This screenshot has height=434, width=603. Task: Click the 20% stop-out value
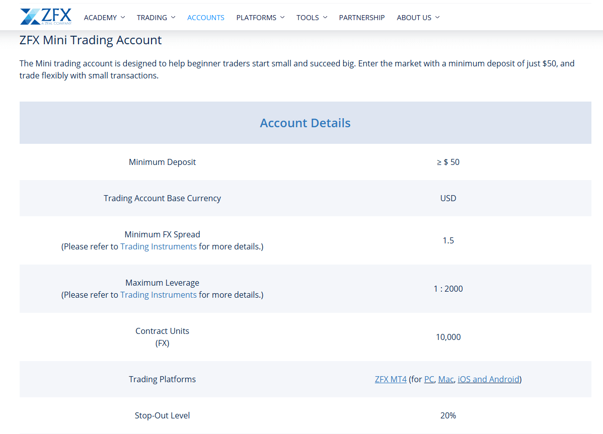[448, 415]
